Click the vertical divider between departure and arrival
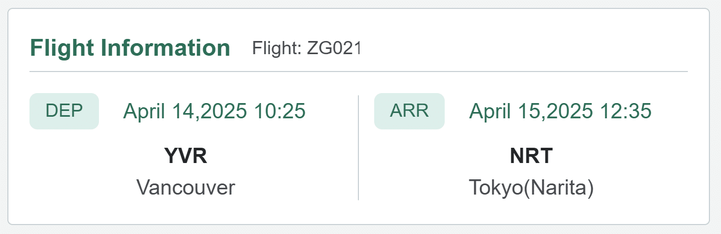Screen dimensions: 721x234 click(358, 147)
